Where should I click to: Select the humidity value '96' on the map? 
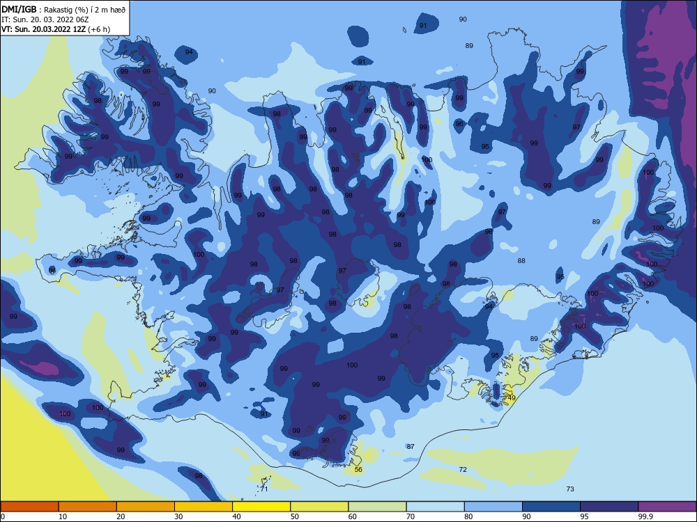point(459,124)
